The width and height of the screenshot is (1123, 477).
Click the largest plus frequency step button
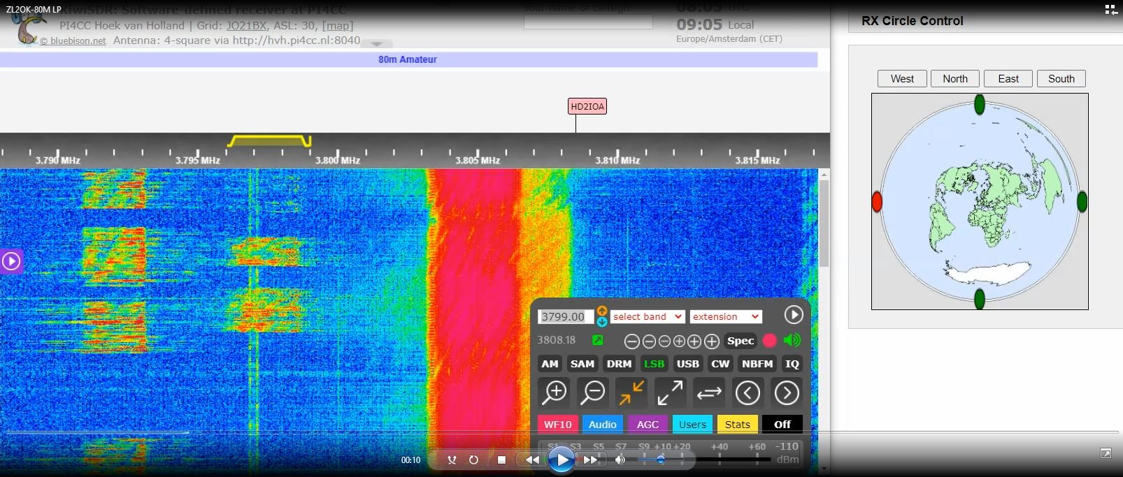point(711,342)
